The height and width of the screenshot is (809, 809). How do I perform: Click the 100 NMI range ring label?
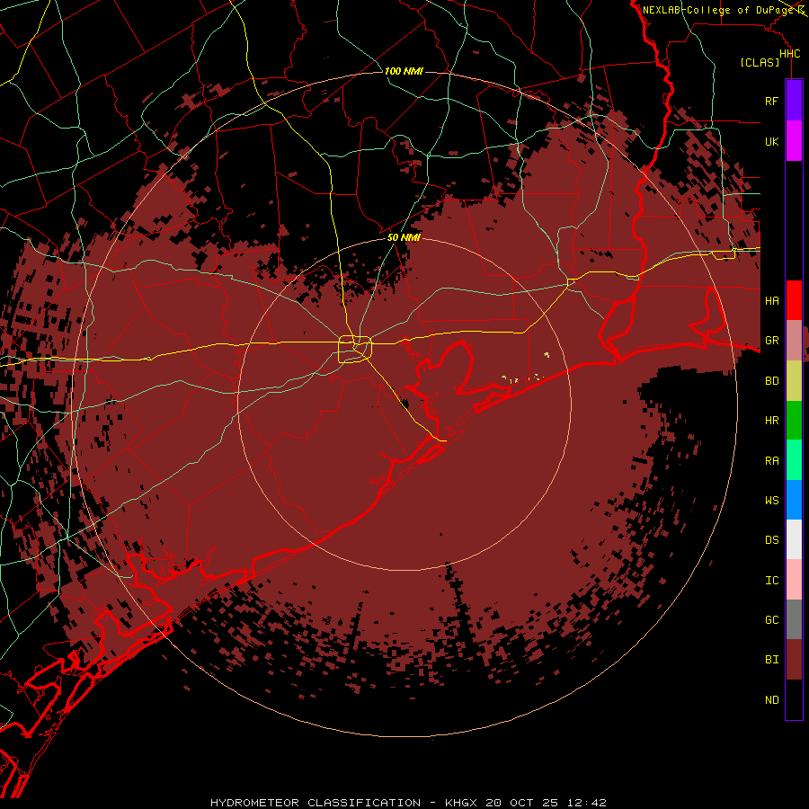(x=404, y=71)
